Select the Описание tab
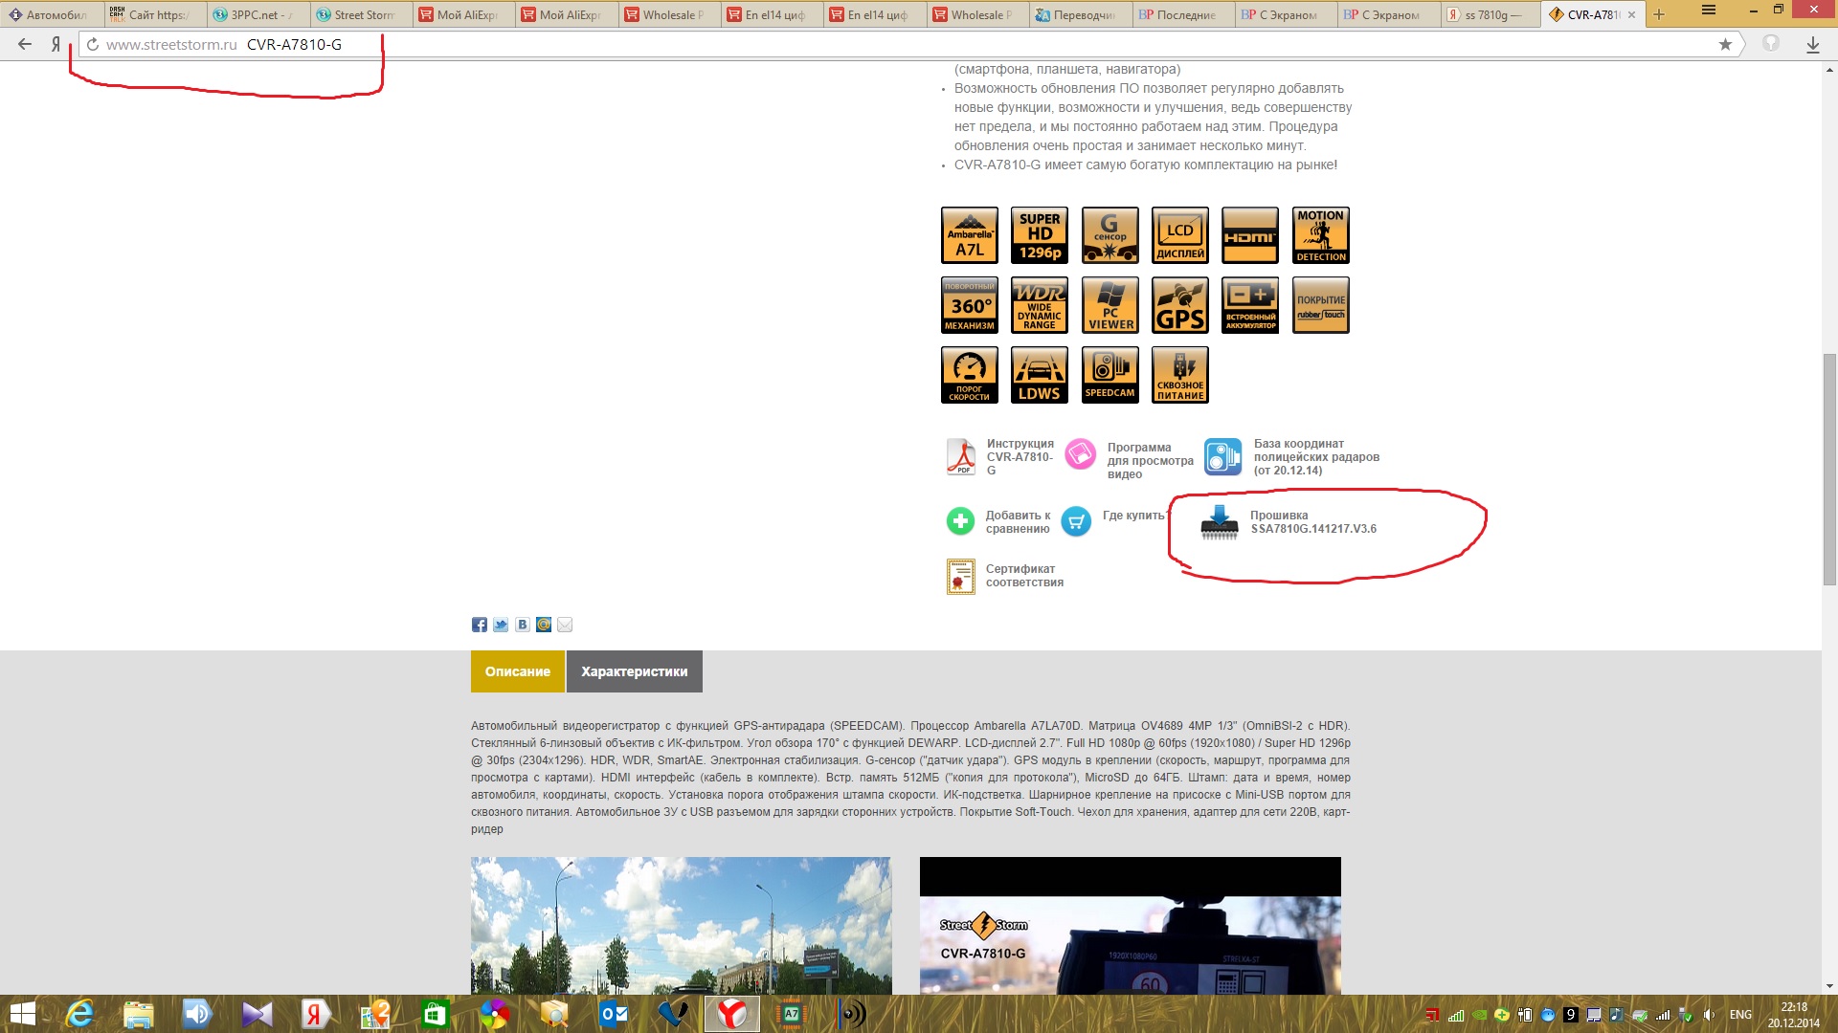 [518, 671]
